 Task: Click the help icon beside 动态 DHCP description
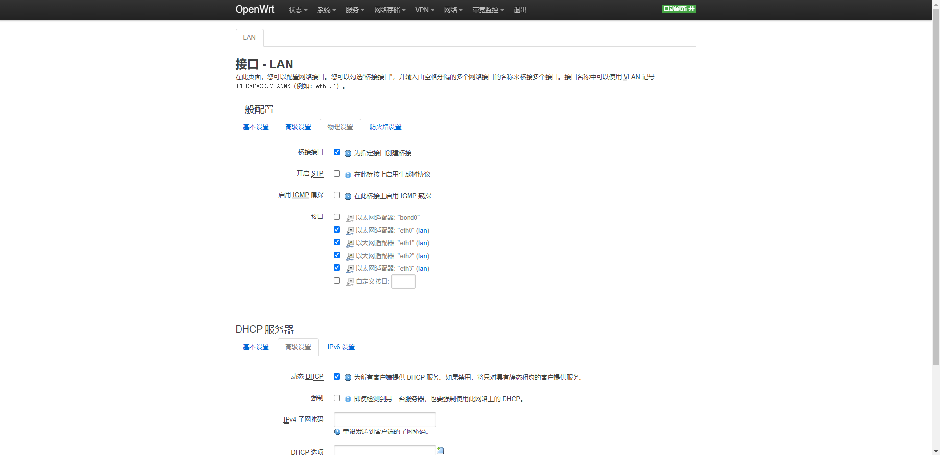(348, 378)
